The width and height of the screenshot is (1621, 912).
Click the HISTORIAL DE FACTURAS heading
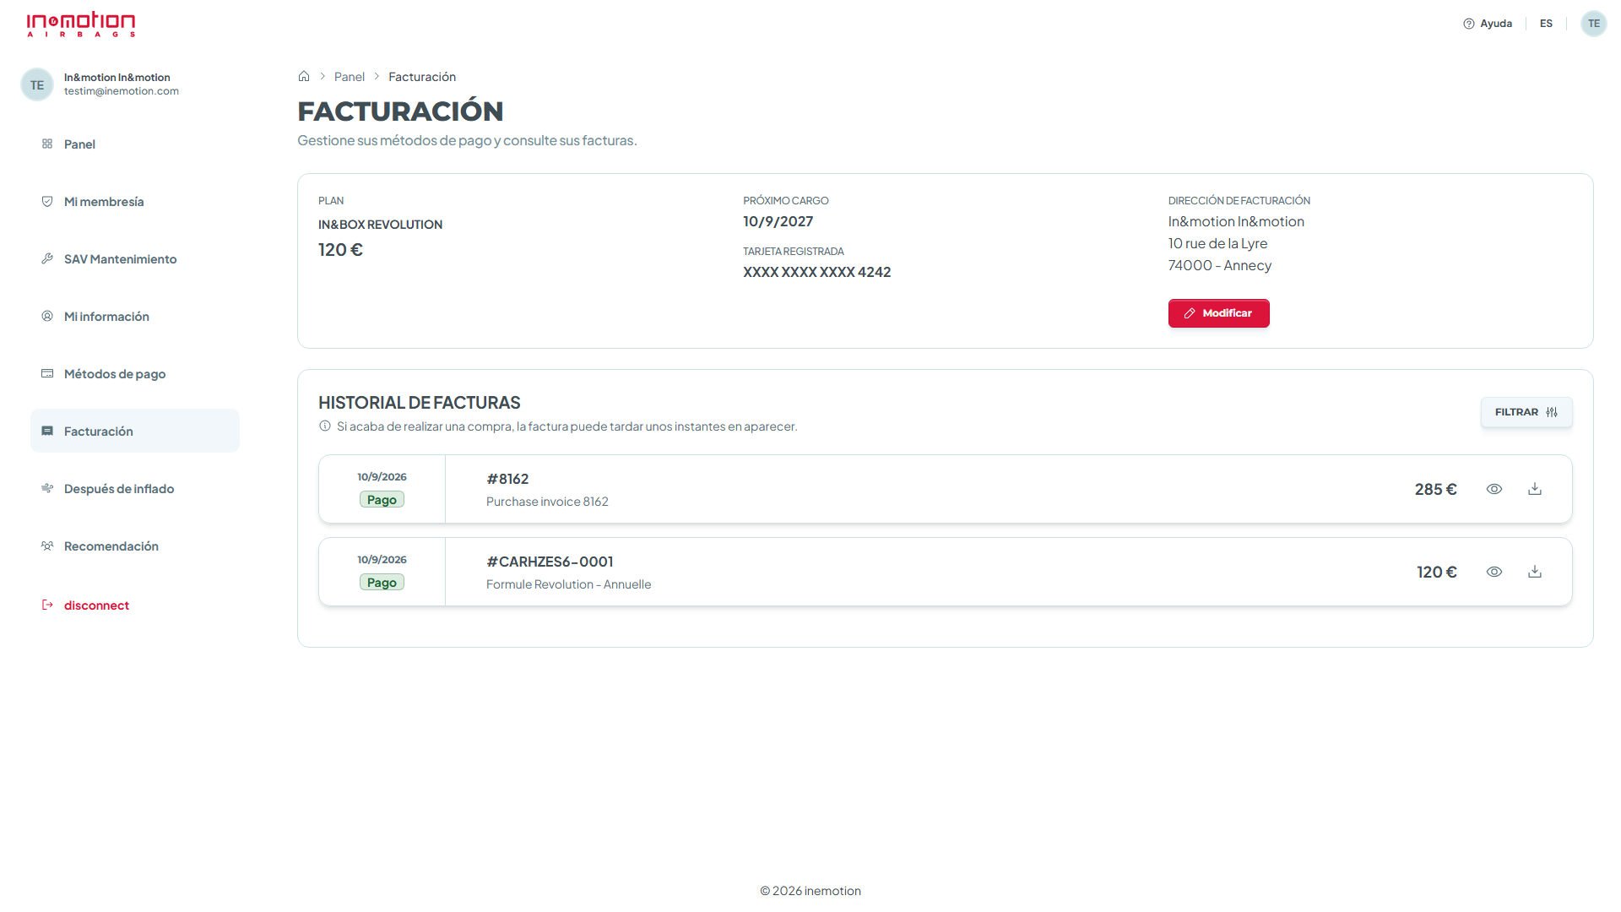point(419,403)
